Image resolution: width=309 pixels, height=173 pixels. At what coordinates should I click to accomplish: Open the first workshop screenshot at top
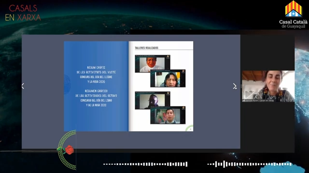pyautogui.click(x=153, y=64)
